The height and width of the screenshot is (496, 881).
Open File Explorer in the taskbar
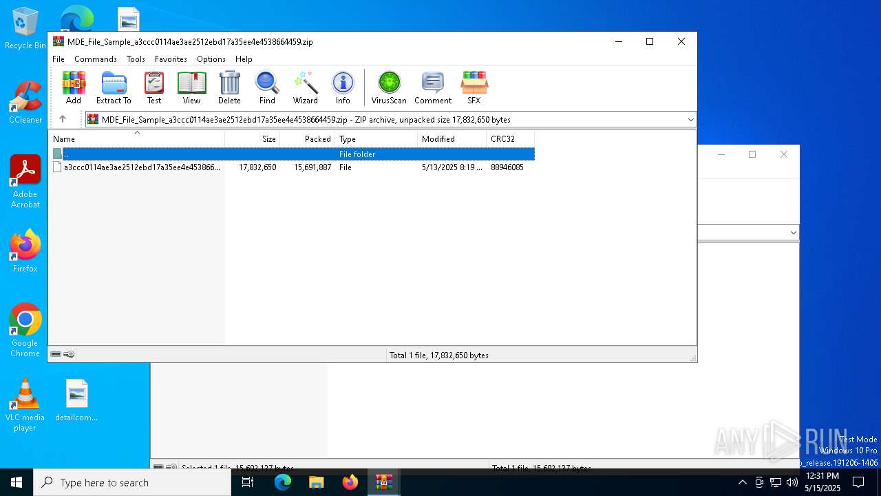[x=317, y=482]
